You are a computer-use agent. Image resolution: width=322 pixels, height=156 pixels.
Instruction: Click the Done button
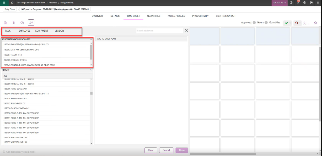(x=182, y=150)
